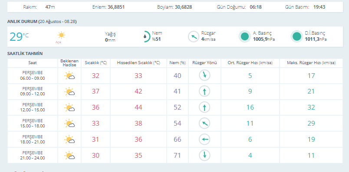Click the 'Ort. Rüzgar Hızı (km/sa)' header
Screen dimensions: 349x172
pyautogui.click(x=250, y=63)
